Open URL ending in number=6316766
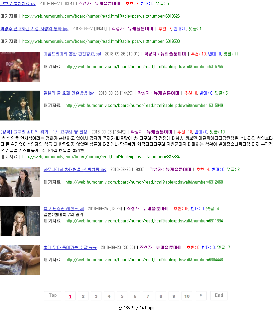 (144, 67)
